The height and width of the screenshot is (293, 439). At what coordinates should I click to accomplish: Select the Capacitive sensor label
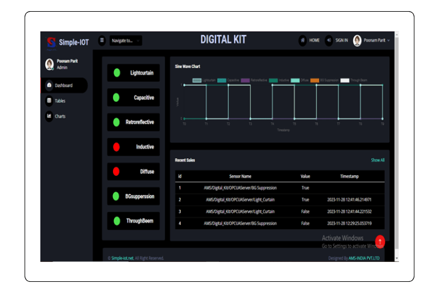tap(143, 98)
